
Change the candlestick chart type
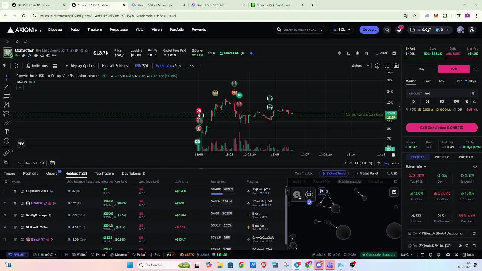point(16,65)
